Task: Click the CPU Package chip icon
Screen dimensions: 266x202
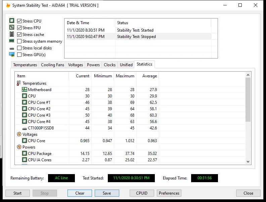Action: [25, 154]
